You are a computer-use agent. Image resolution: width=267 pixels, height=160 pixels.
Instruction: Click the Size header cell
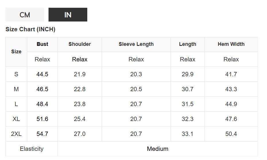pyautogui.click(x=16, y=52)
